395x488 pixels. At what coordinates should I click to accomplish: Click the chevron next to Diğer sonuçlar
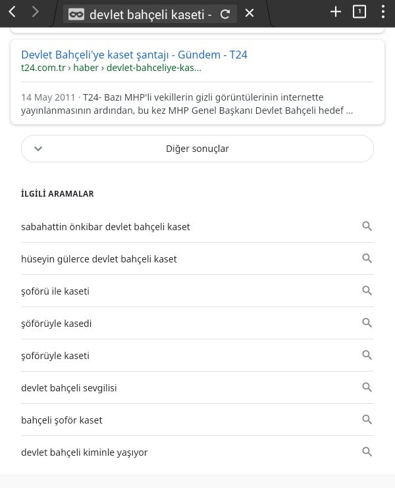(x=38, y=149)
